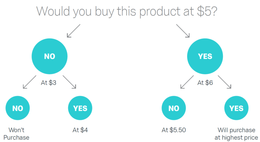Viewport: 260px width, 142px height.
Task: Select the Won't Purchase outcome text
Action: [18, 134]
